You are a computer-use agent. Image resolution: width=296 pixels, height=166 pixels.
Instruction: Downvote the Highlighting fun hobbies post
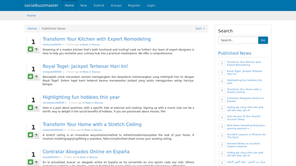[x=36, y=107]
